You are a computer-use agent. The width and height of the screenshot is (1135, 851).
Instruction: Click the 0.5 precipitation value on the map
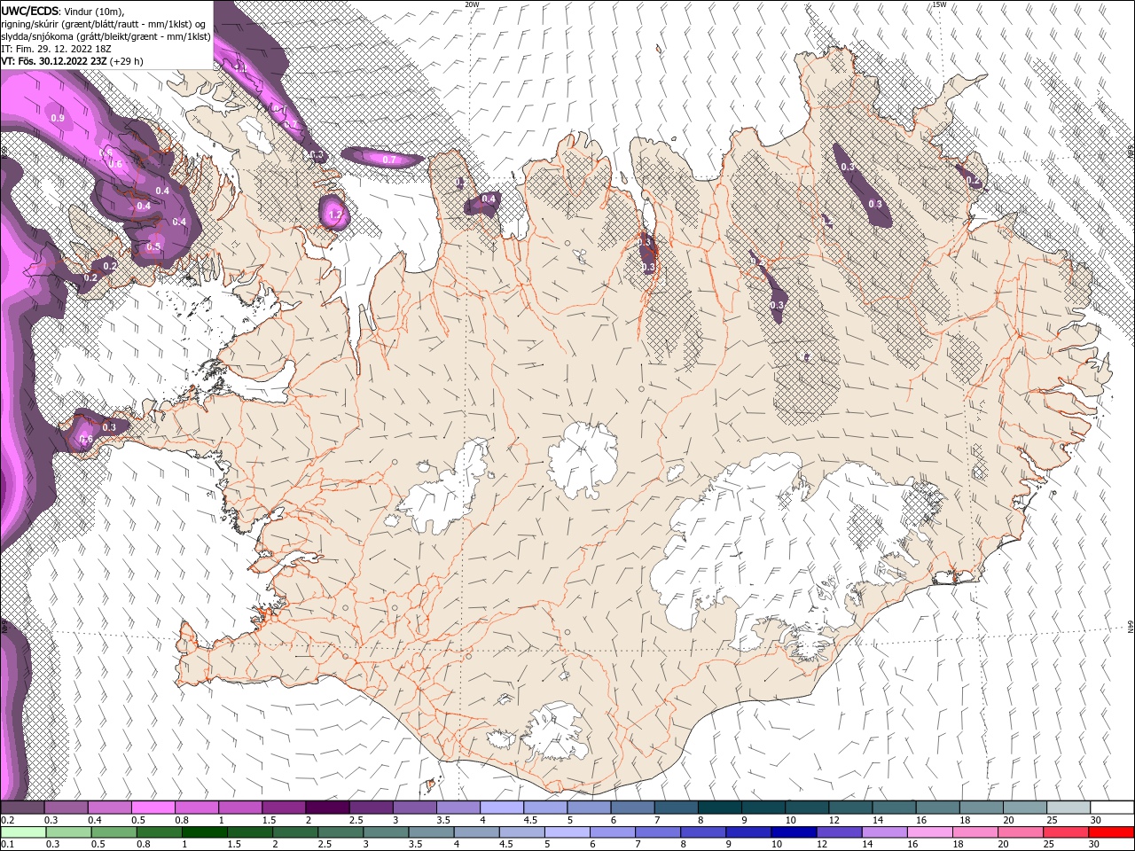pyautogui.click(x=153, y=246)
